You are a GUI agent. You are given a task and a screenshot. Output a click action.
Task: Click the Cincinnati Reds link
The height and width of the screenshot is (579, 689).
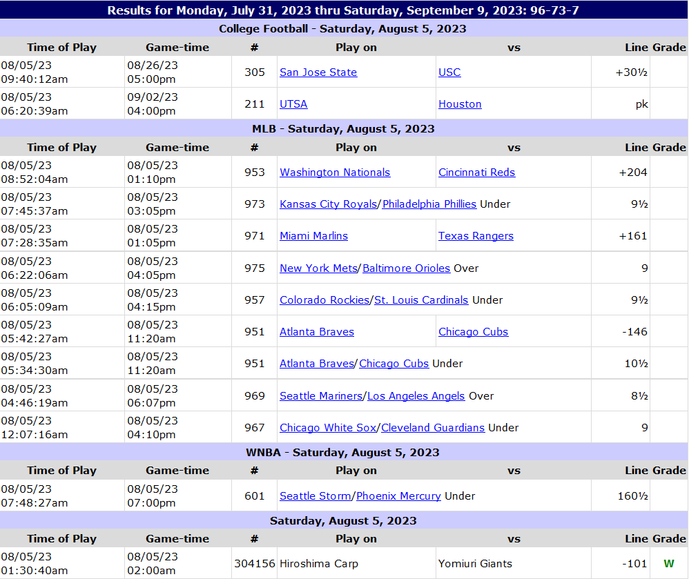[x=477, y=173]
